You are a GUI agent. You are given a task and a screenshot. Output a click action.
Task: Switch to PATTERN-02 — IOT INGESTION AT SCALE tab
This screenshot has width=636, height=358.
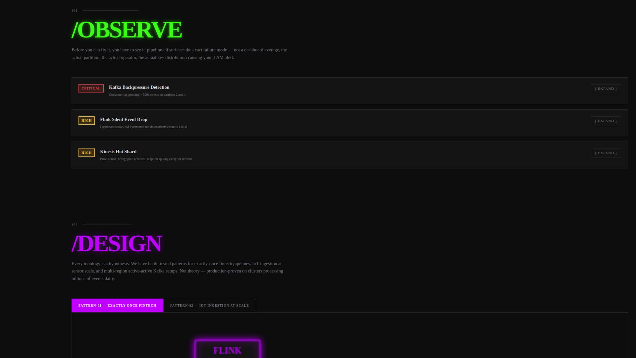(209, 305)
